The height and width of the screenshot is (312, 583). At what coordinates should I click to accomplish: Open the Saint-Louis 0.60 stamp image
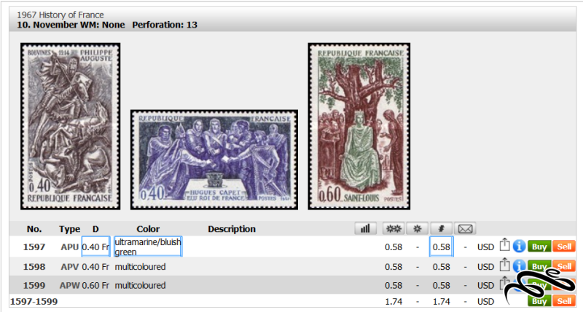pos(359,126)
